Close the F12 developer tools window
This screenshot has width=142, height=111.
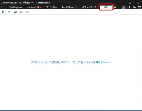pyautogui.click(x=138, y=3)
